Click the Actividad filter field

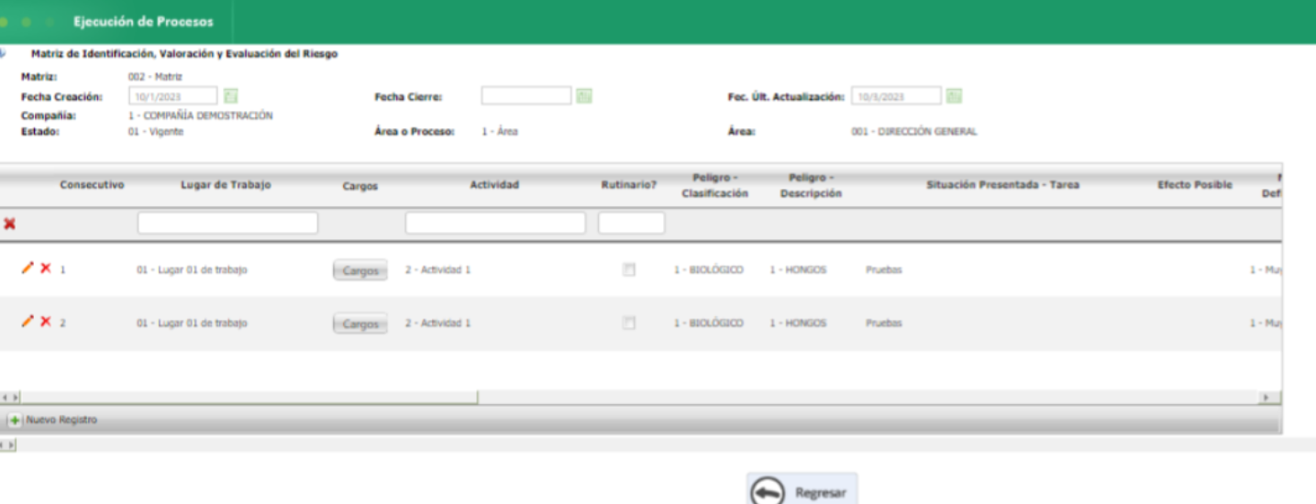[x=495, y=223]
